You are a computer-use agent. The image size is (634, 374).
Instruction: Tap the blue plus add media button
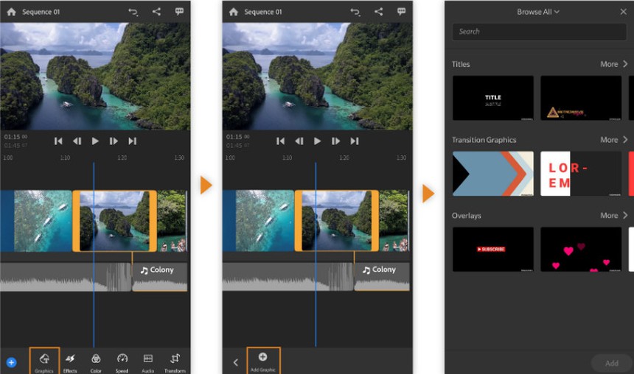tap(11, 362)
